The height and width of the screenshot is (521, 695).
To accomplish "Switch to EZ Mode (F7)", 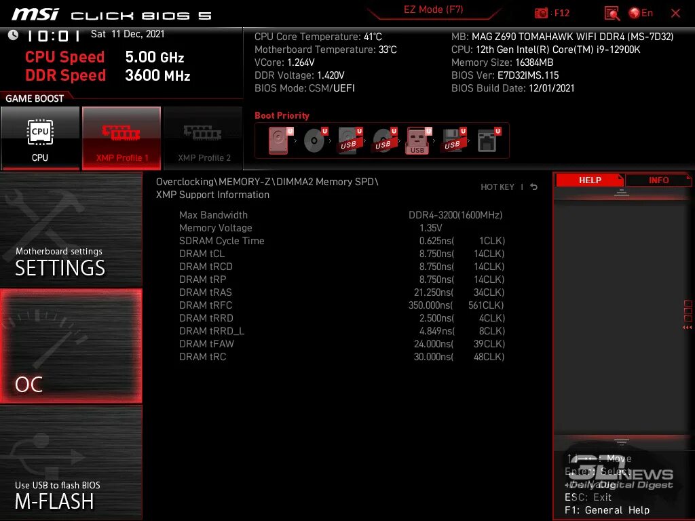I will click(433, 9).
